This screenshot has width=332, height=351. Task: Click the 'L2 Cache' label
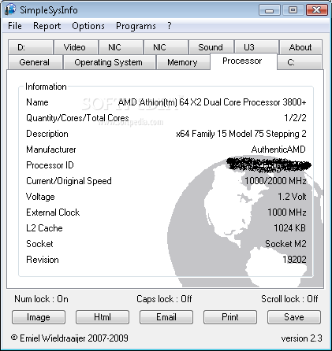coord(44,228)
